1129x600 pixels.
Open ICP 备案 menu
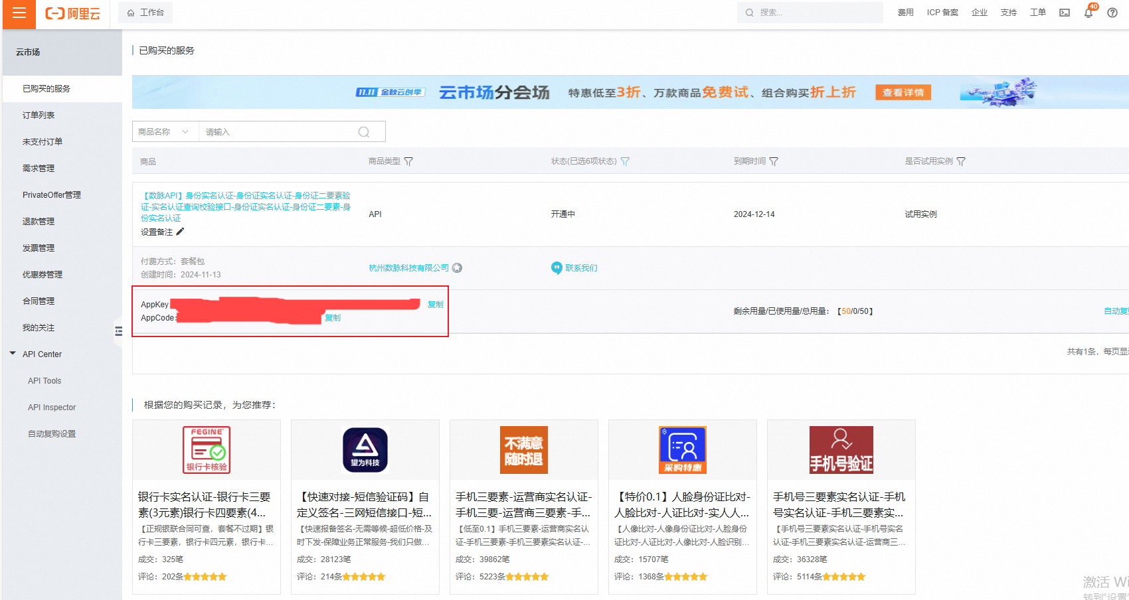tap(942, 13)
